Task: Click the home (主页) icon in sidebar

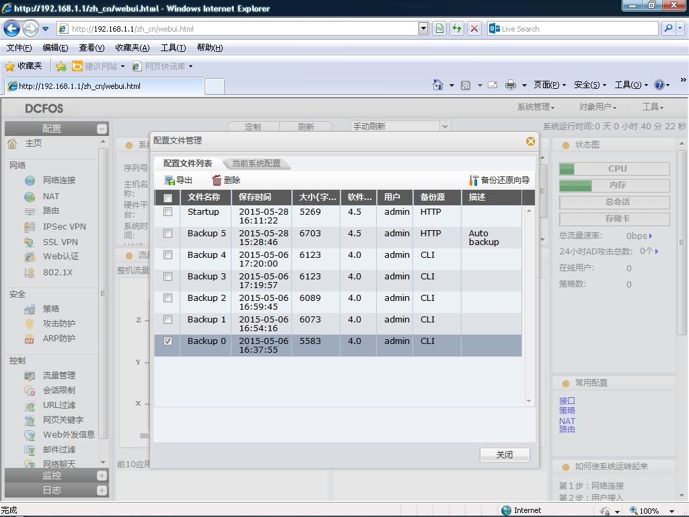Action: [12, 143]
